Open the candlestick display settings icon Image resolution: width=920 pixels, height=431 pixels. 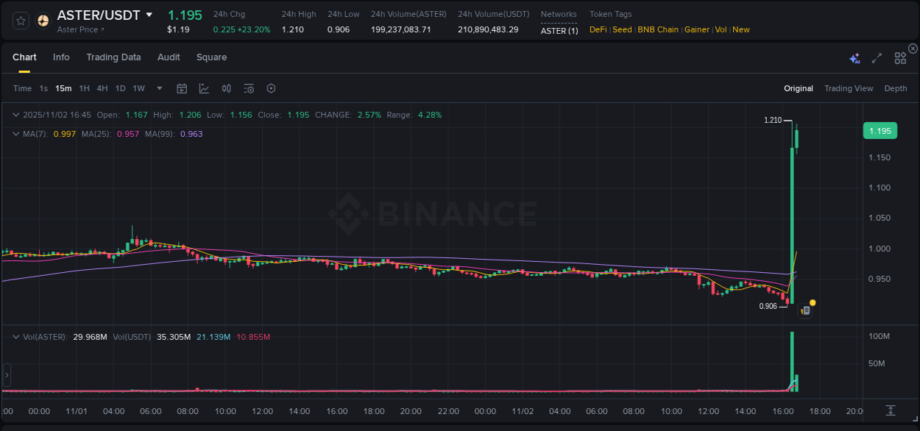click(x=226, y=88)
